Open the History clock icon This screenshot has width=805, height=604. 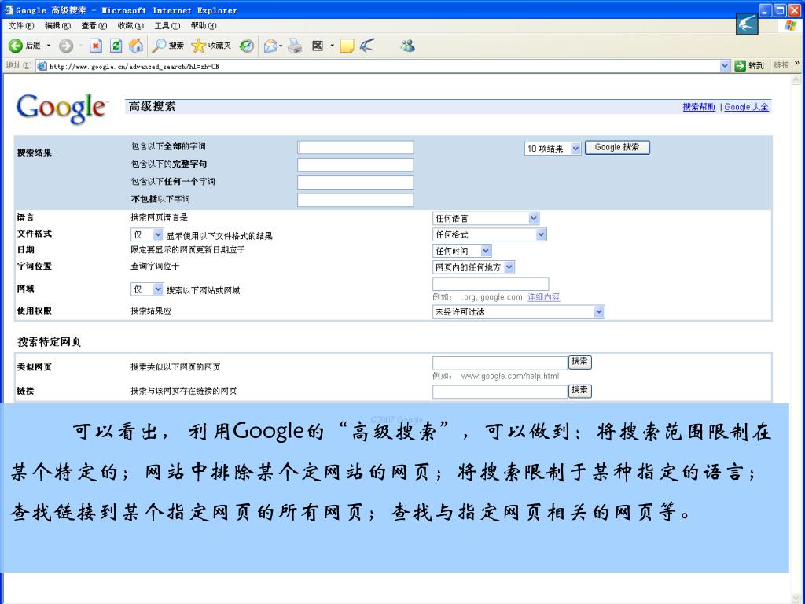point(247,46)
